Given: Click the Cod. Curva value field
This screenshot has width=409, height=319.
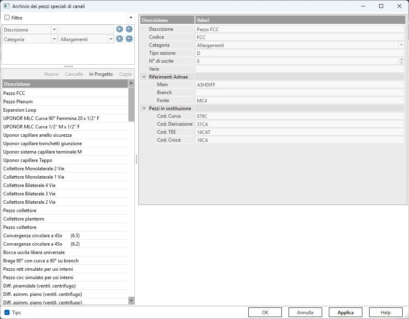Looking at the screenshot, I should [x=299, y=116].
